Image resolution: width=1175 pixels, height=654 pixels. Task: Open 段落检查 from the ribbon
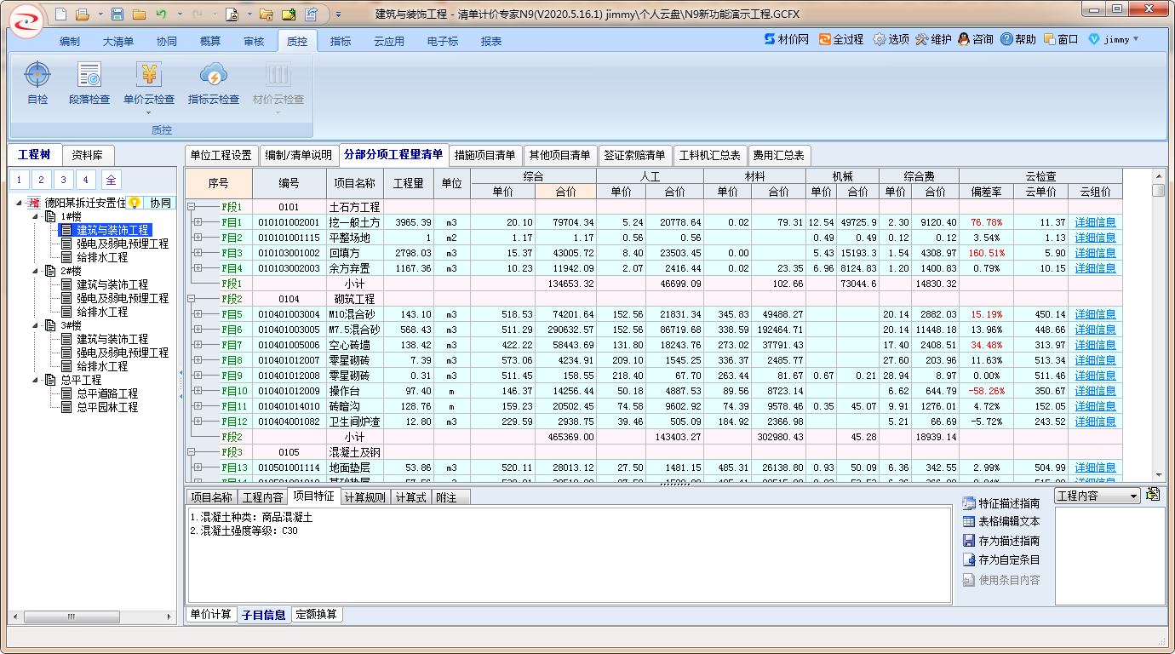click(89, 76)
